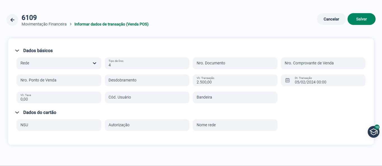Focus the Dt. Transação date field
382x166 pixels.
pyautogui.click(x=323, y=80)
